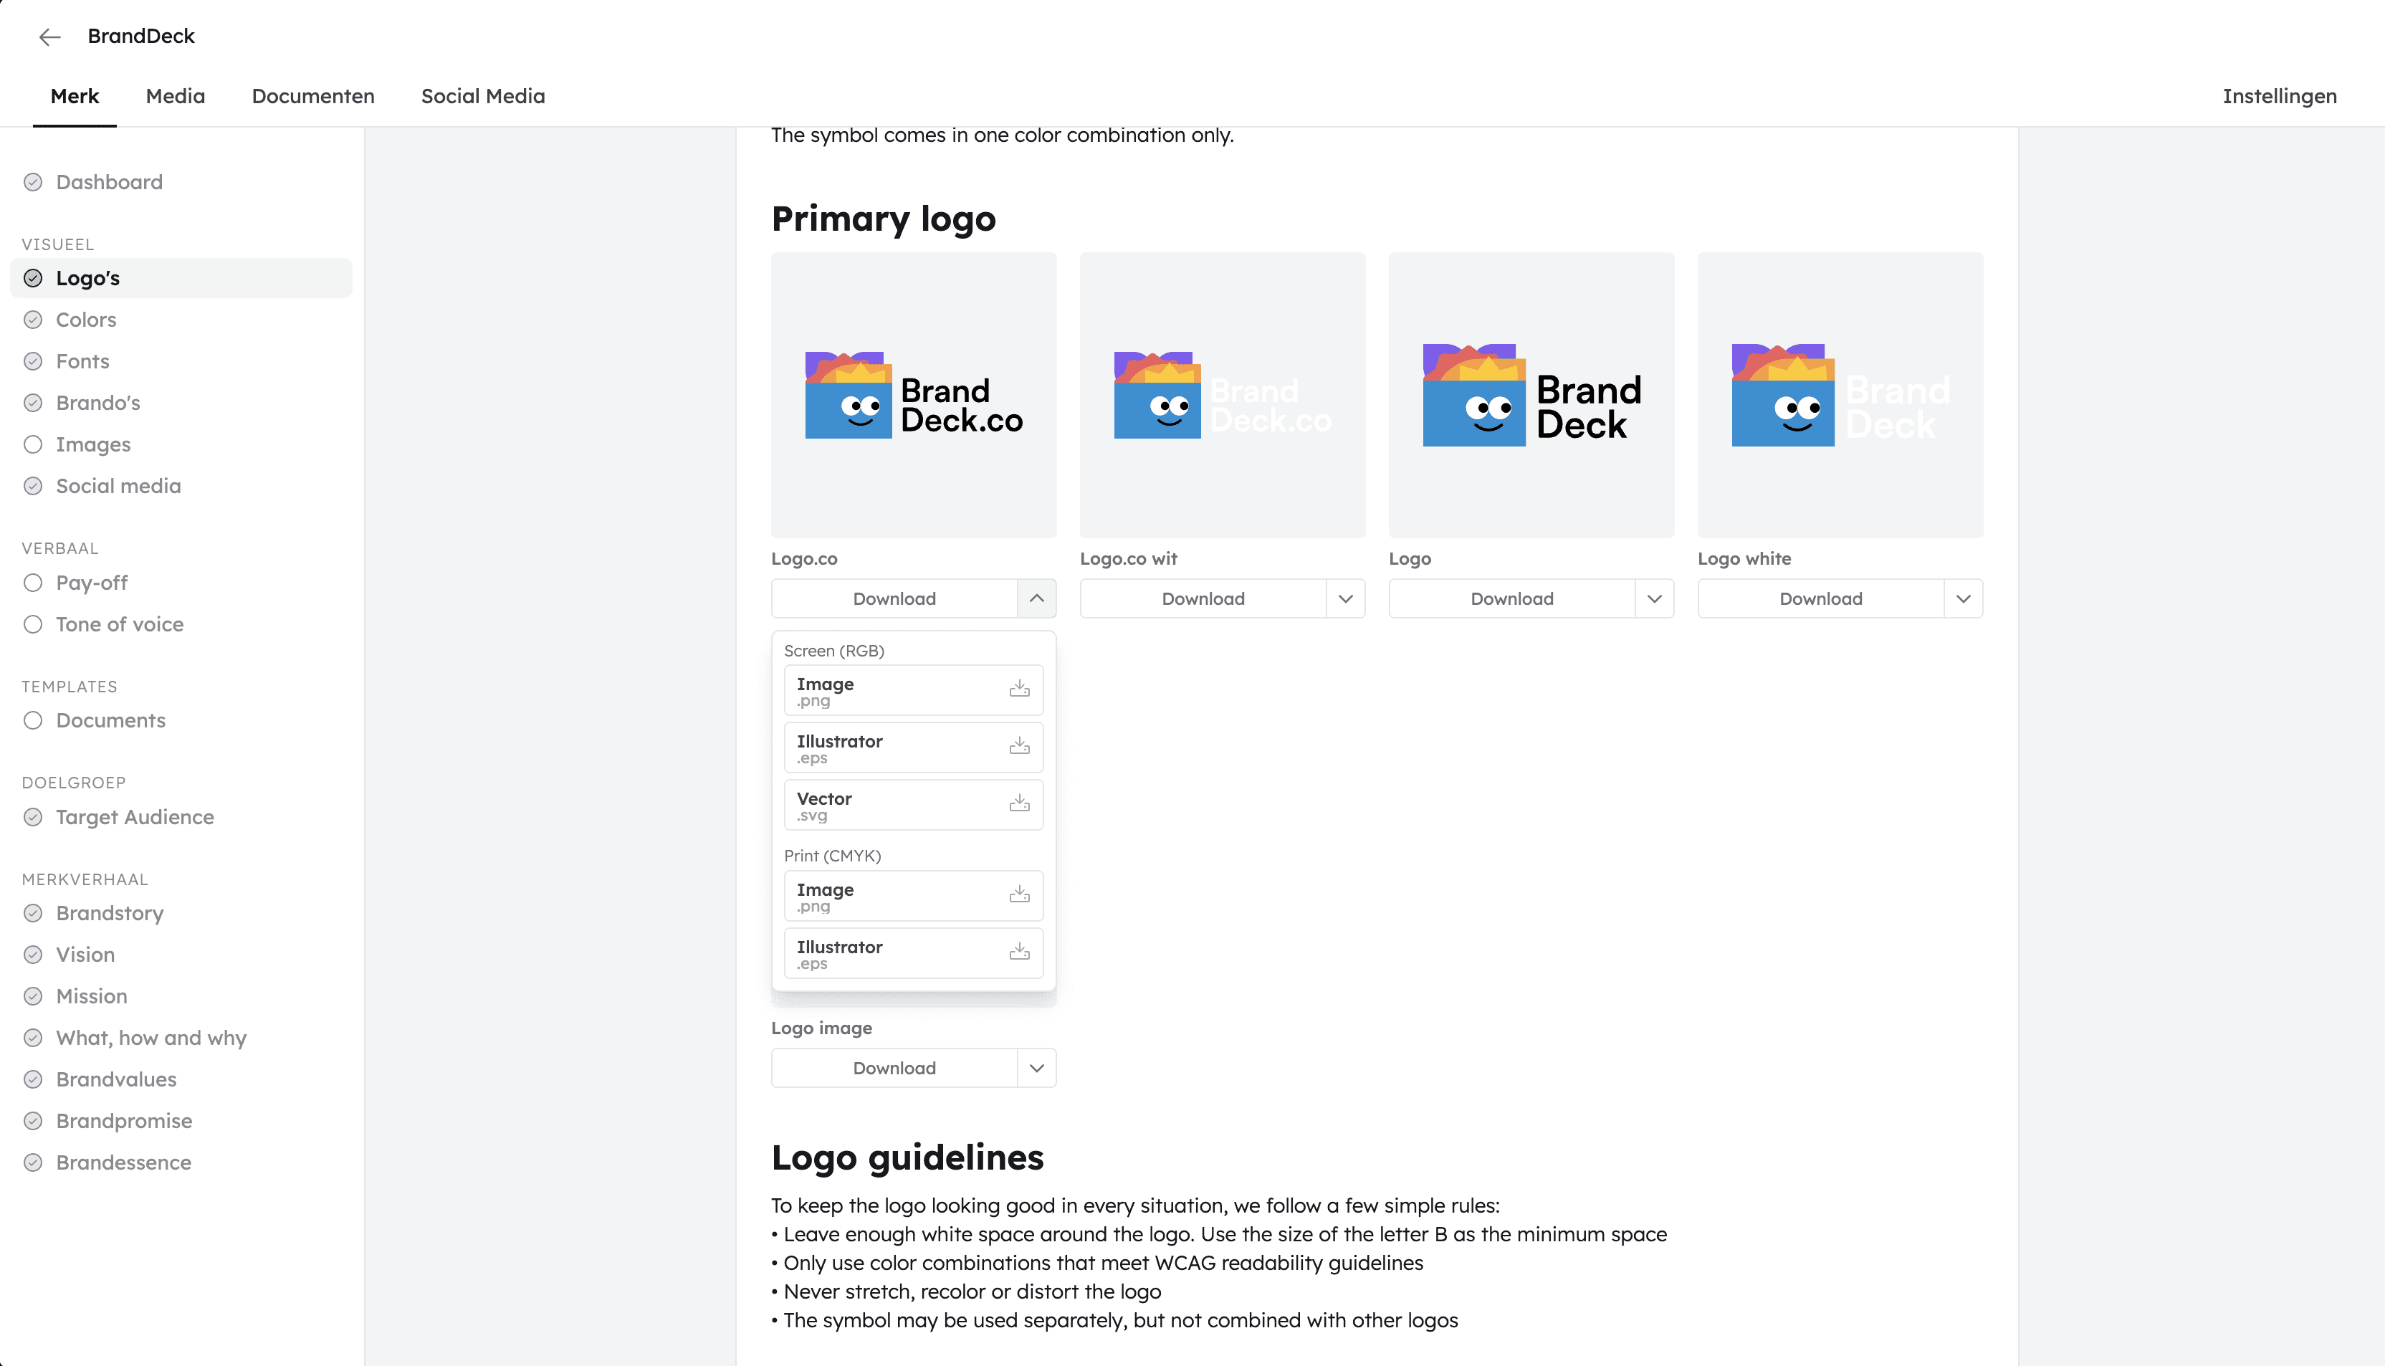
Task: Toggle the Pay-off completion circle
Action: click(x=33, y=583)
